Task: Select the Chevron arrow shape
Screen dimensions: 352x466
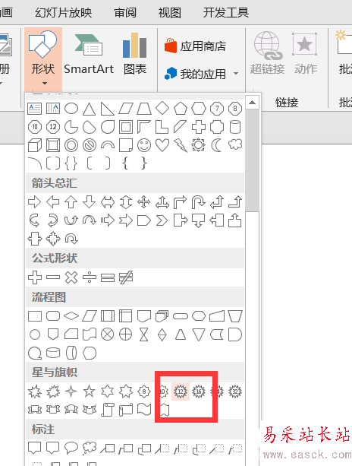Action: tap(162, 220)
